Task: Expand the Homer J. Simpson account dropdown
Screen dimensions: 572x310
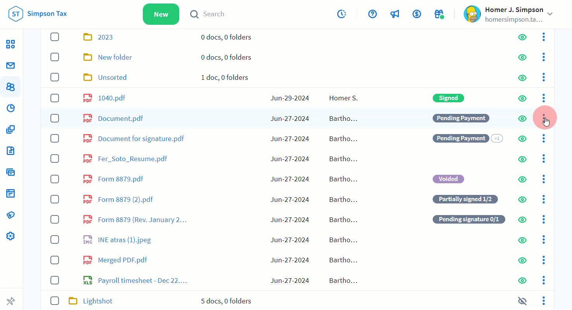Action: pos(549,14)
